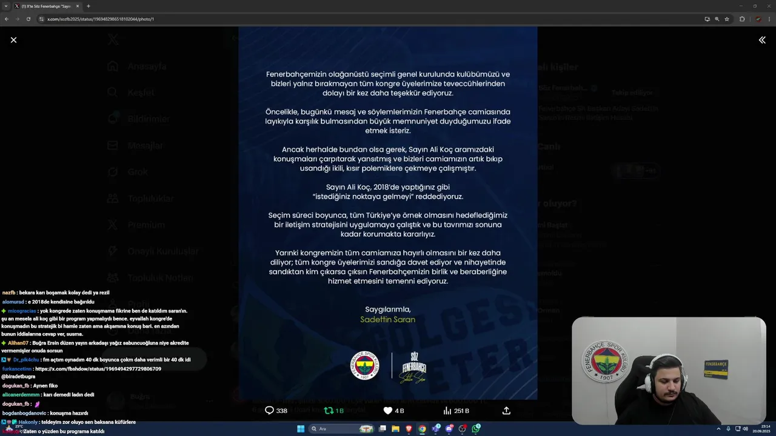Close the X'te Söz Fenerbahçe tab
Image resolution: width=776 pixels, height=436 pixels.
78,6
